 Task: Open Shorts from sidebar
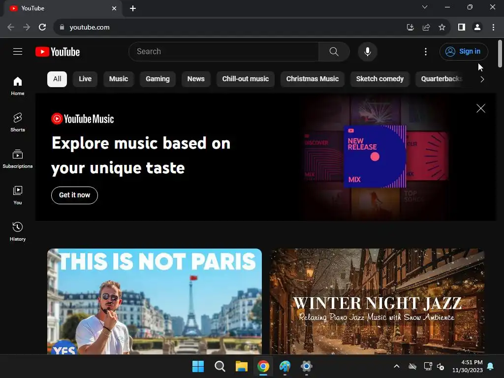(18, 123)
